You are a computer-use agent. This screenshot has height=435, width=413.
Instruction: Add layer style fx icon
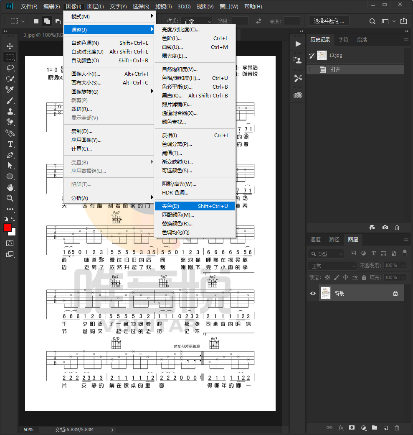pyautogui.click(x=341, y=428)
